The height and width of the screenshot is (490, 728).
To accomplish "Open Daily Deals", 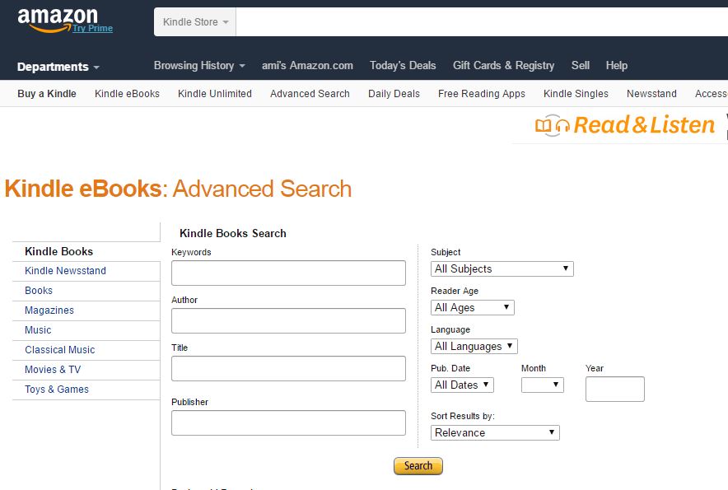I will [x=394, y=93].
